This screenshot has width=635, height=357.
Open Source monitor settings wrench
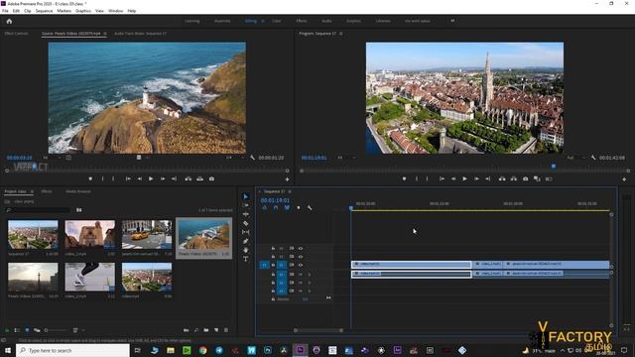[x=252, y=158]
